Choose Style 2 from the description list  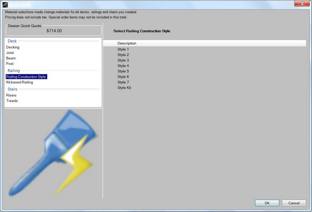123,55
